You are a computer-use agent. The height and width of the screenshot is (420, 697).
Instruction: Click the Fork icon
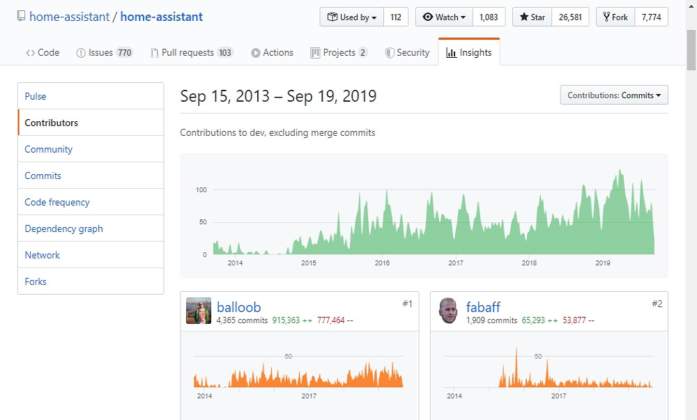tap(606, 17)
